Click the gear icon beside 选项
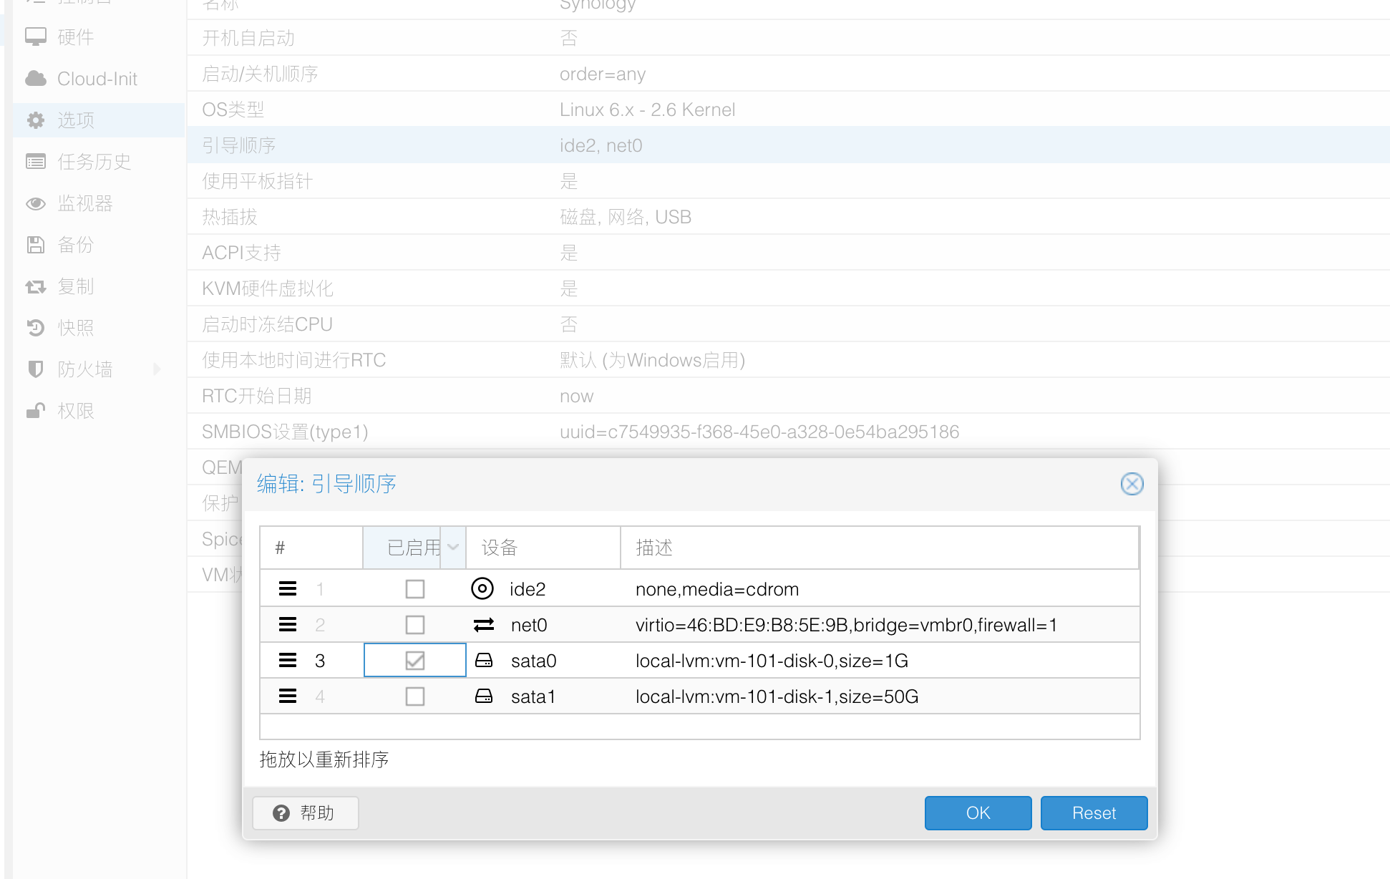The height and width of the screenshot is (879, 1390). coord(36,120)
